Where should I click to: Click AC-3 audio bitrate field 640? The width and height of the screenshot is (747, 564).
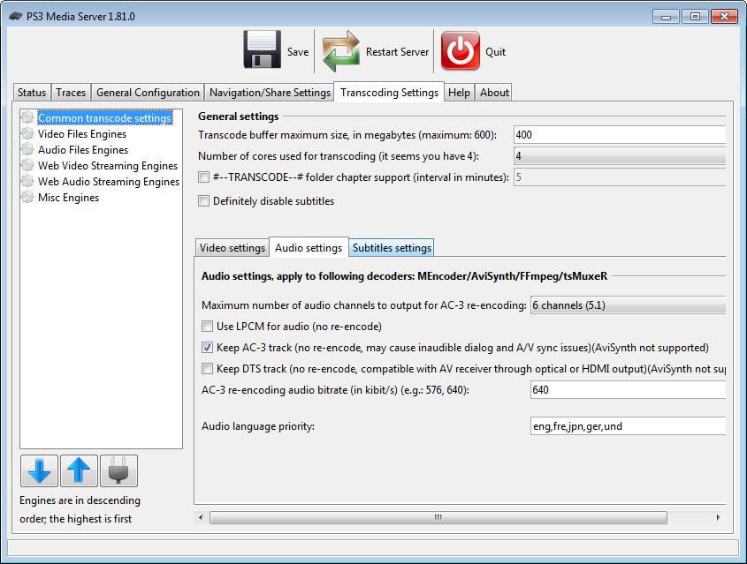coord(628,390)
